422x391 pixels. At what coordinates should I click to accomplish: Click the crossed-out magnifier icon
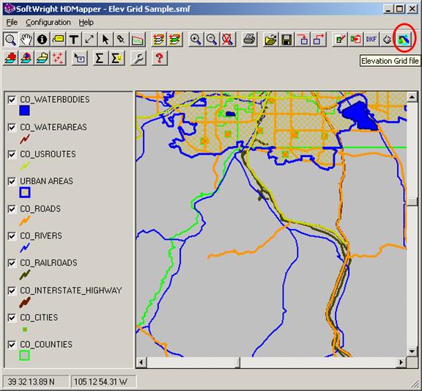[x=228, y=40]
